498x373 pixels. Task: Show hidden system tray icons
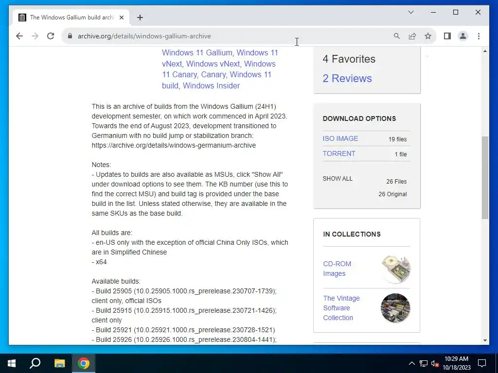click(x=411, y=363)
